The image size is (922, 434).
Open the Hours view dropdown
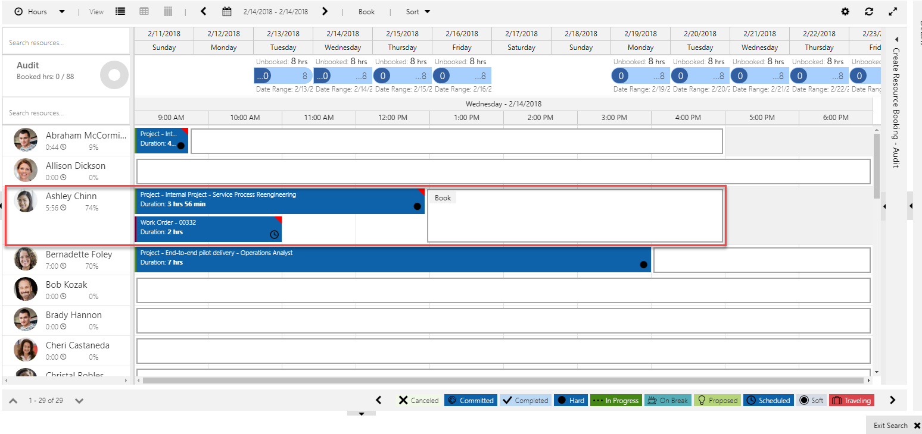coord(39,12)
